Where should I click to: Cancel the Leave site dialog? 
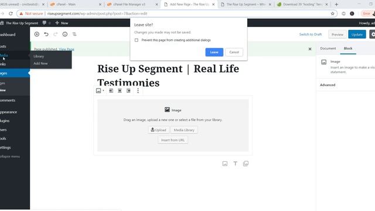click(234, 52)
